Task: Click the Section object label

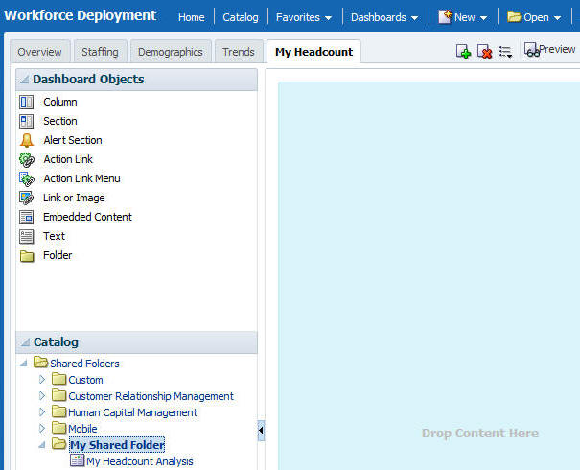Action: tap(60, 121)
